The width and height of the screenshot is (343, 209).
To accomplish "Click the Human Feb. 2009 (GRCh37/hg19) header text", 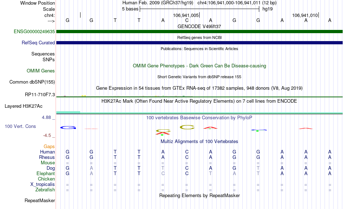I will tap(158, 3).
